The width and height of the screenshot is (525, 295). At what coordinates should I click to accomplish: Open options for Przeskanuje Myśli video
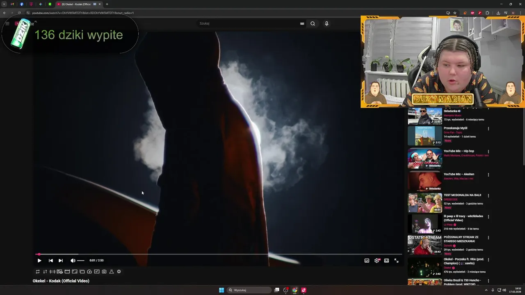pyautogui.click(x=488, y=129)
